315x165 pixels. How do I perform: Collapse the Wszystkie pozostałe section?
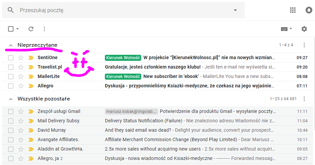pyautogui.click(x=11, y=99)
